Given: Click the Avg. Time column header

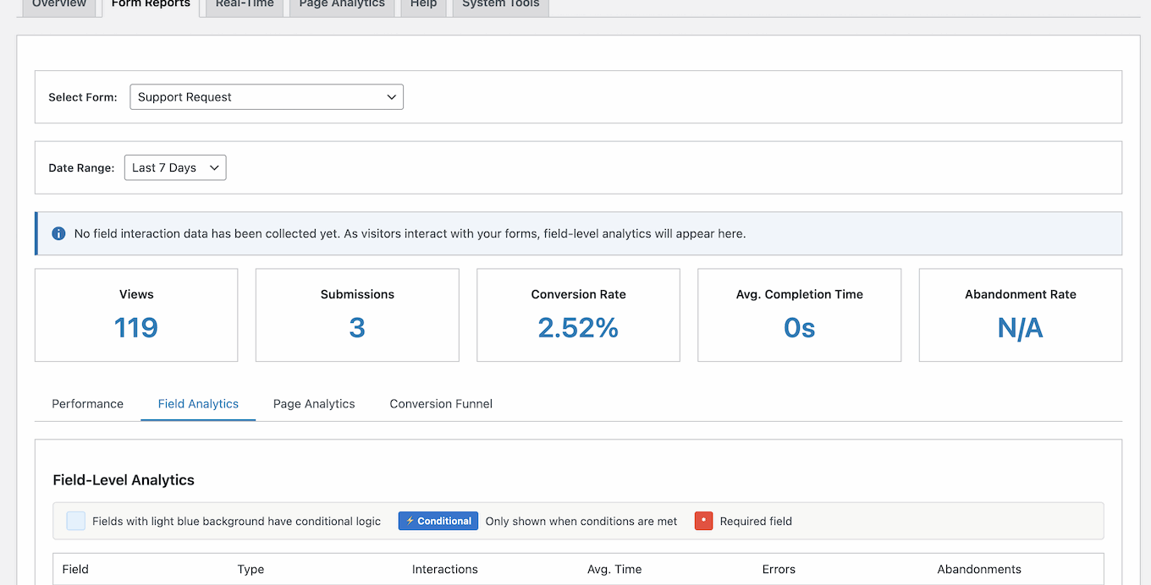Looking at the screenshot, I should [x=614, y=569].
